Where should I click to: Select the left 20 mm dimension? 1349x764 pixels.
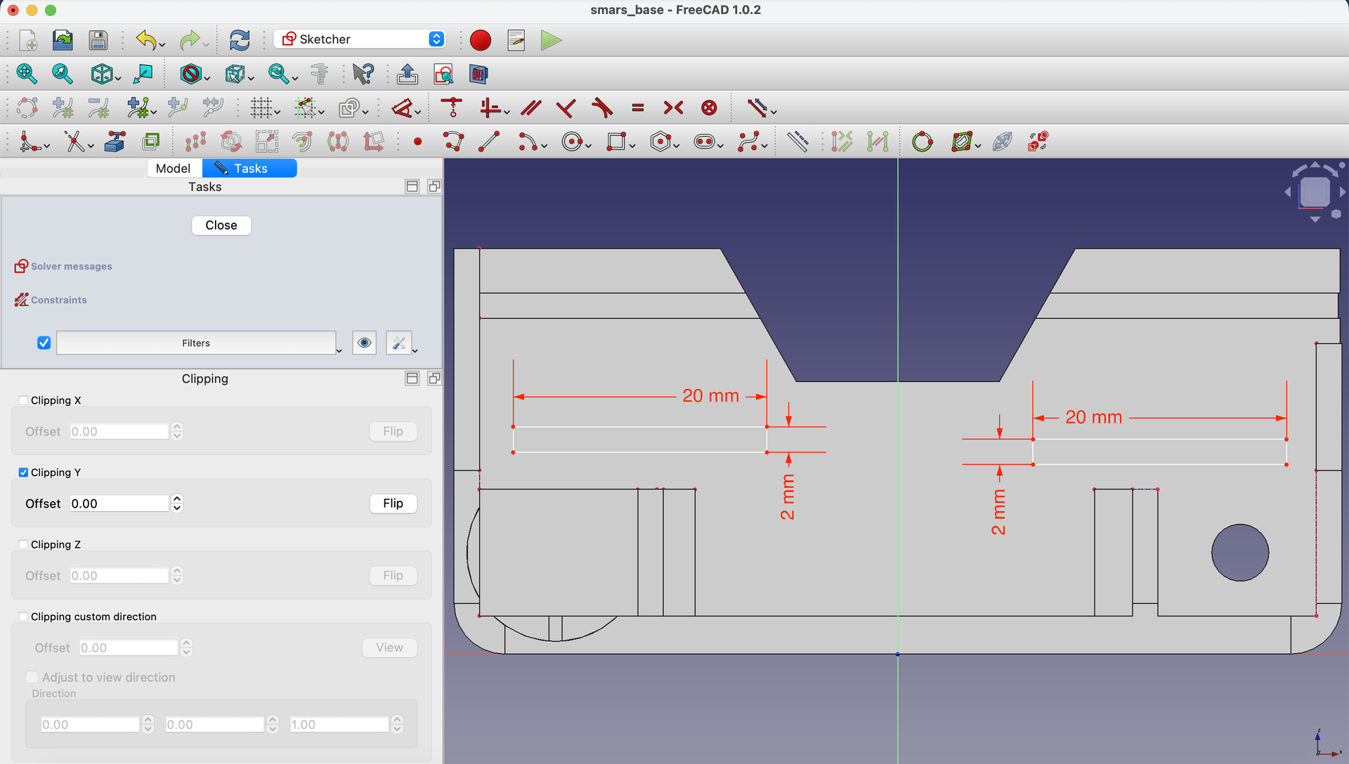pos(710,396)
